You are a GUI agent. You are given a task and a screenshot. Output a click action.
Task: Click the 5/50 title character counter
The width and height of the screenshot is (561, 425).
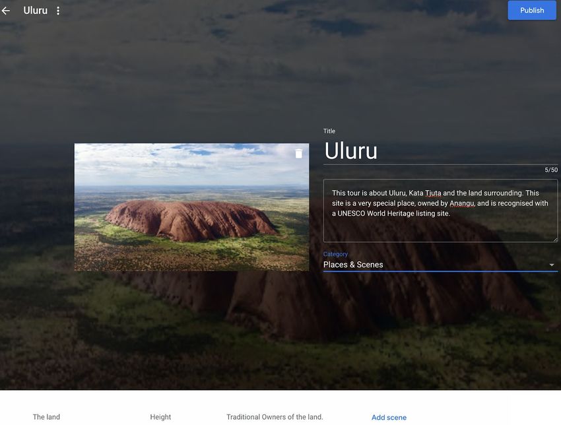(550, 170)
